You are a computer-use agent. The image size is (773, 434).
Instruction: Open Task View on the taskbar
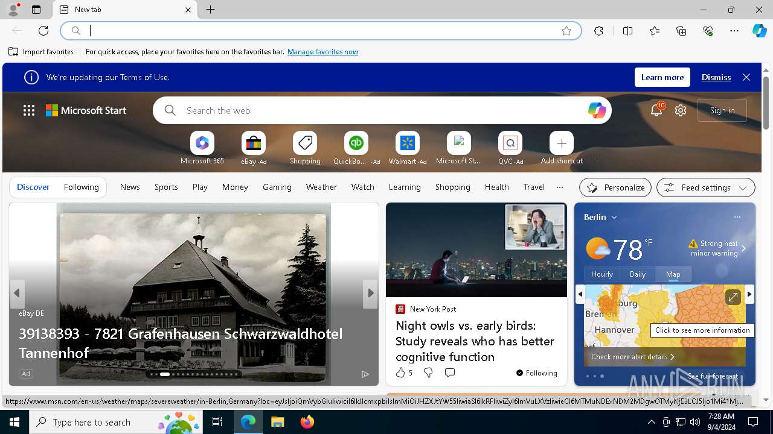pos(217,422)
